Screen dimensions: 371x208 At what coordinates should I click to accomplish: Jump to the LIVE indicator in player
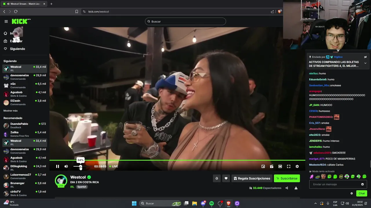click(x=114, y=166)
